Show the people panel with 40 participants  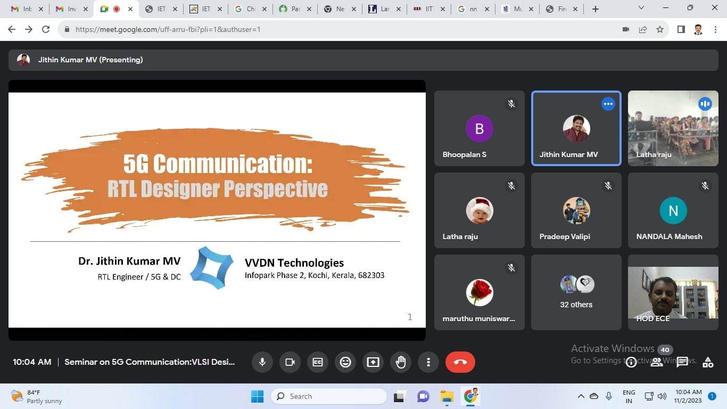657,362
